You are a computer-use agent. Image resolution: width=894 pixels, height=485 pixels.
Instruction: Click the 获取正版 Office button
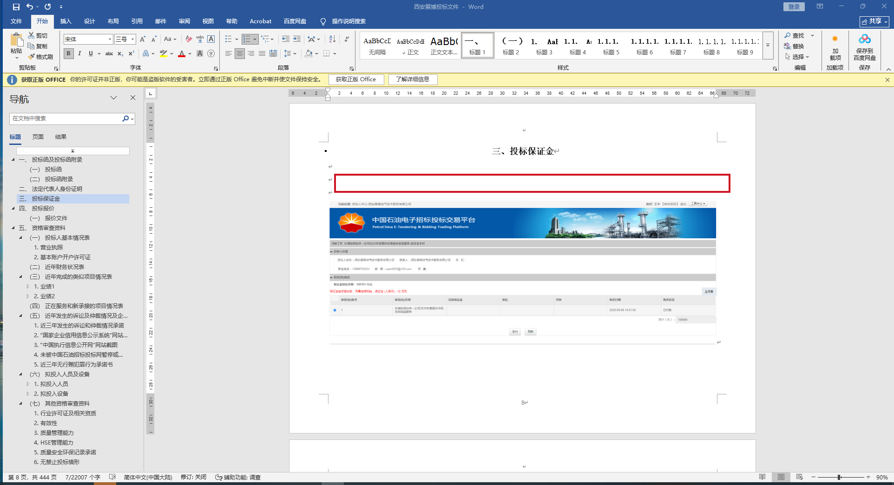[356, 79]
